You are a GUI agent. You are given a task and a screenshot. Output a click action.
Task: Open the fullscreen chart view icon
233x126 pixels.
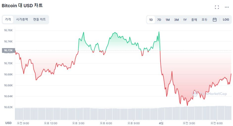pos(217,7)
